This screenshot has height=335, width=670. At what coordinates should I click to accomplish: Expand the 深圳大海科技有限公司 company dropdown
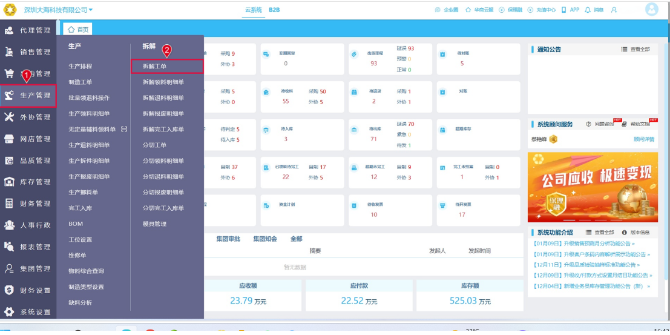[59, 10]
